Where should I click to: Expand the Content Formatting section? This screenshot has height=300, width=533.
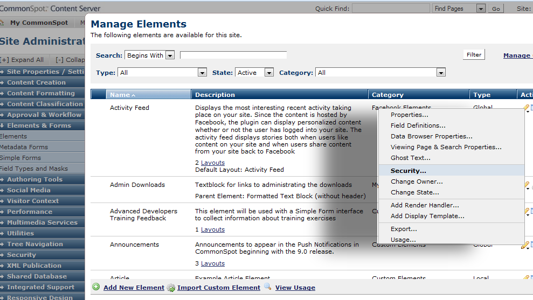[x=42, y=93]
